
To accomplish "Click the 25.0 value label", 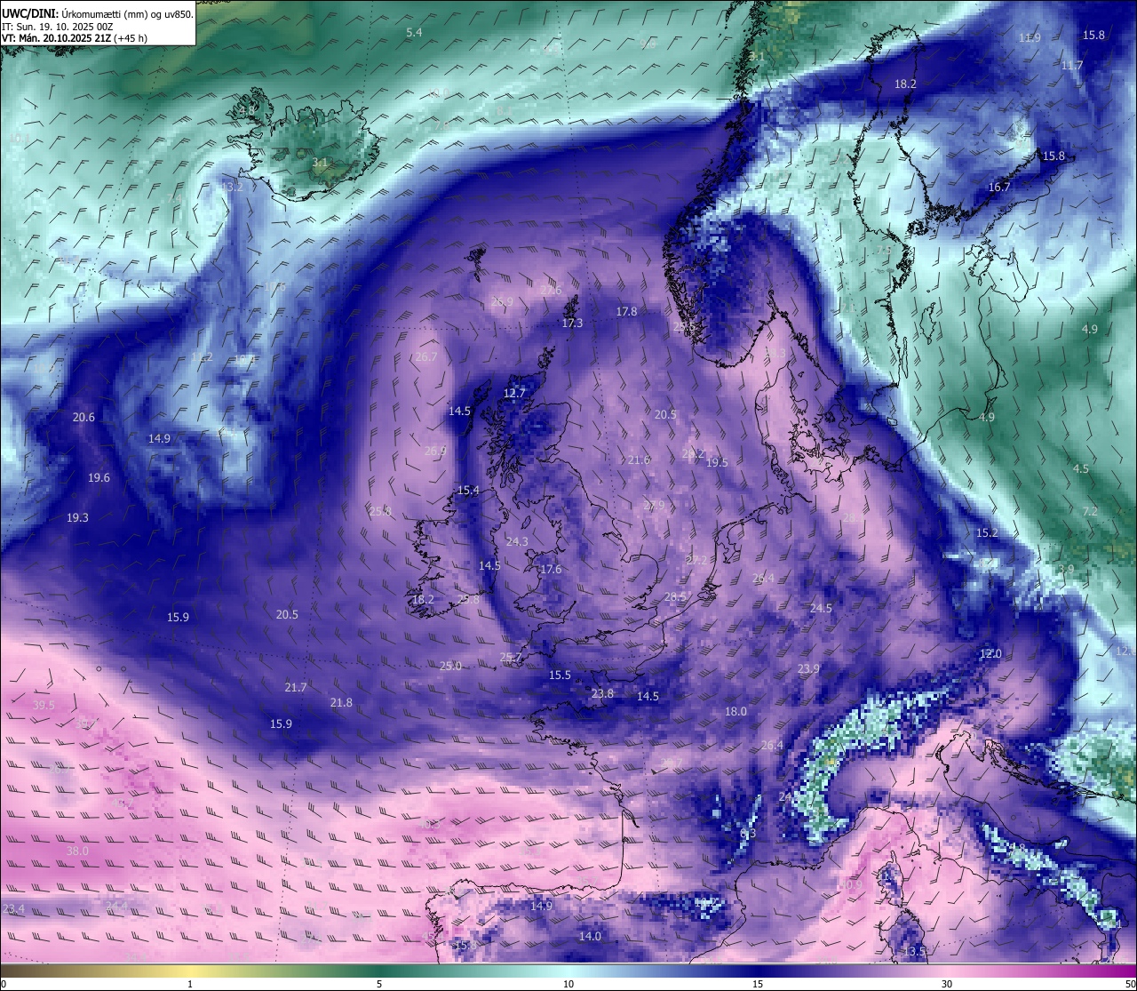I will [450, 667].
